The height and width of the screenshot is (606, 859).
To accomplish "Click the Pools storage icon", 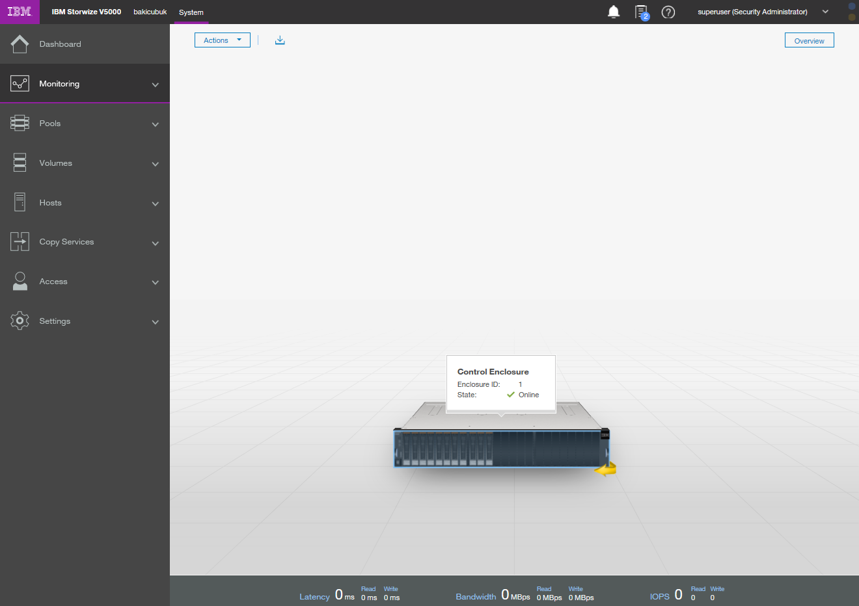I will (x=20, y=123).
